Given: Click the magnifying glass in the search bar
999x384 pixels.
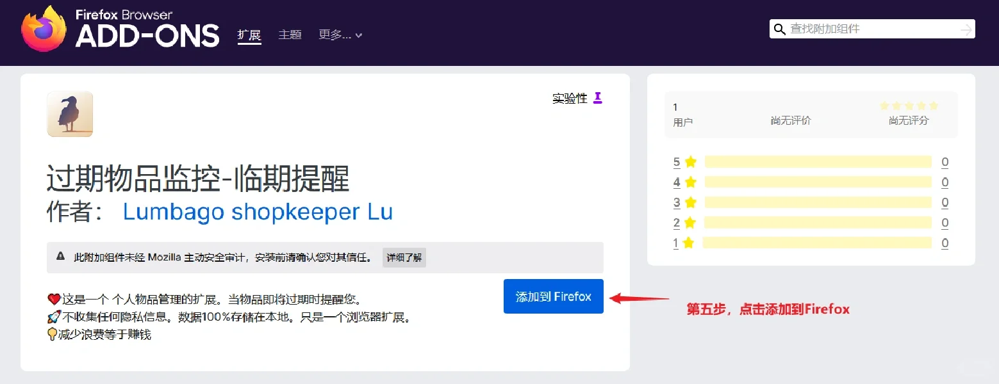Looking at the screenshot, I should coord(780,29).
